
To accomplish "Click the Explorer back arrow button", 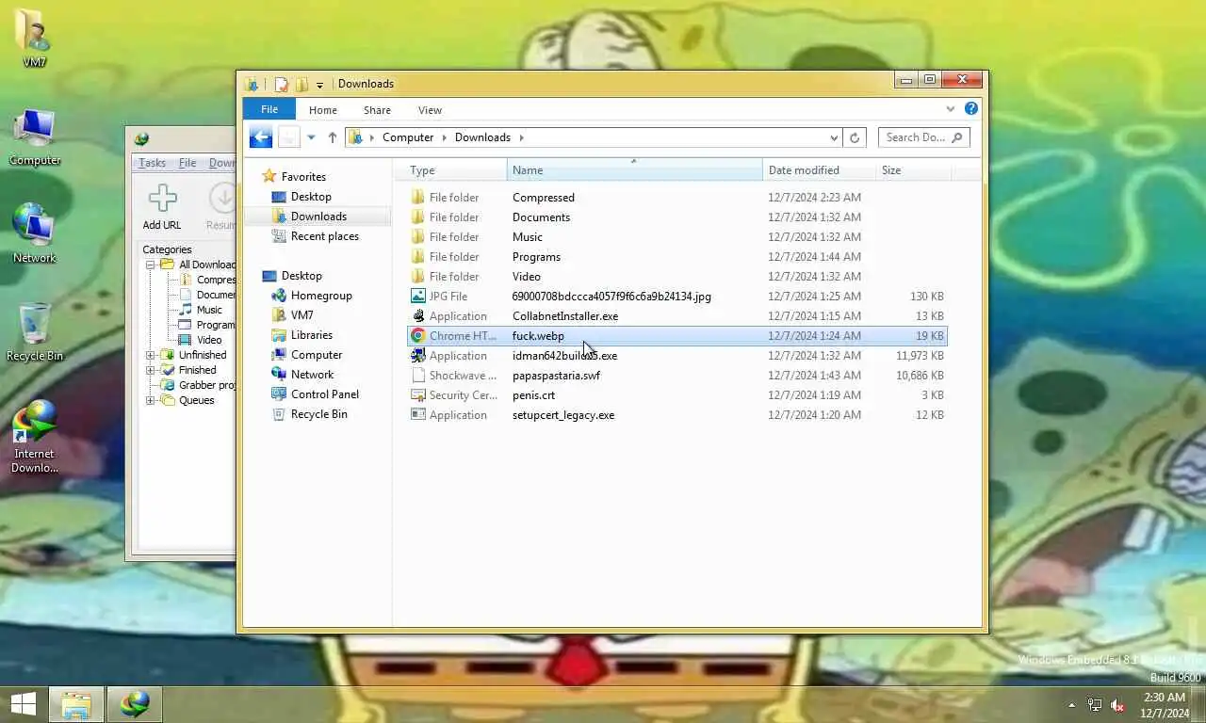I will point(261,137).
